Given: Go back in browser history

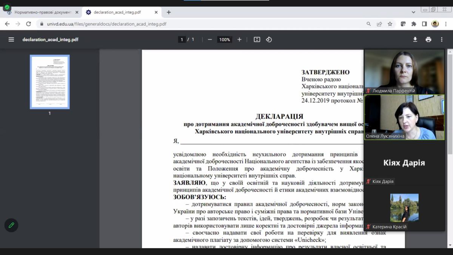Looking at the screenshot, I should pos(7,24).
